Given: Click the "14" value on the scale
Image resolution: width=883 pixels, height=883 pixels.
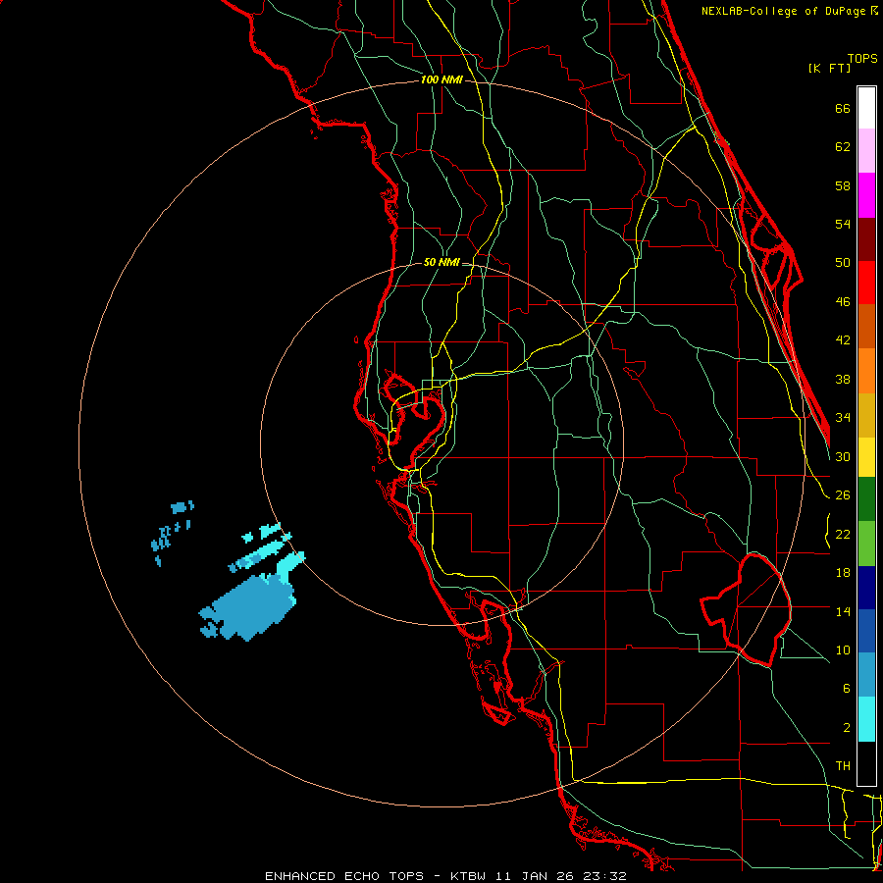Looking at the screenshot, I should click(x=843, y=611).
